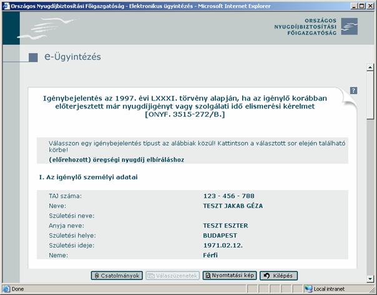Click the 'Anyja neve:' label
The height and width of the screenshot is (295, 377).
(66, 226)
